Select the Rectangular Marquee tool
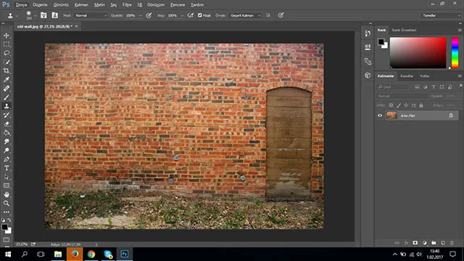 [x=7, y=44]
